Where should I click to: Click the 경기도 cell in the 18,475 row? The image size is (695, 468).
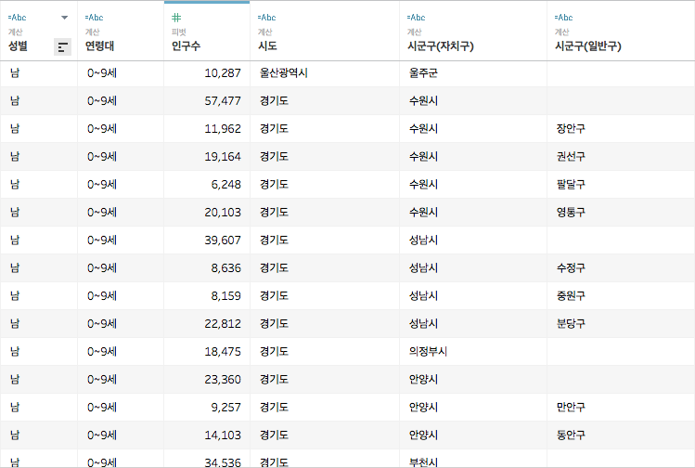pyautogui.click(x=274, y=351)
